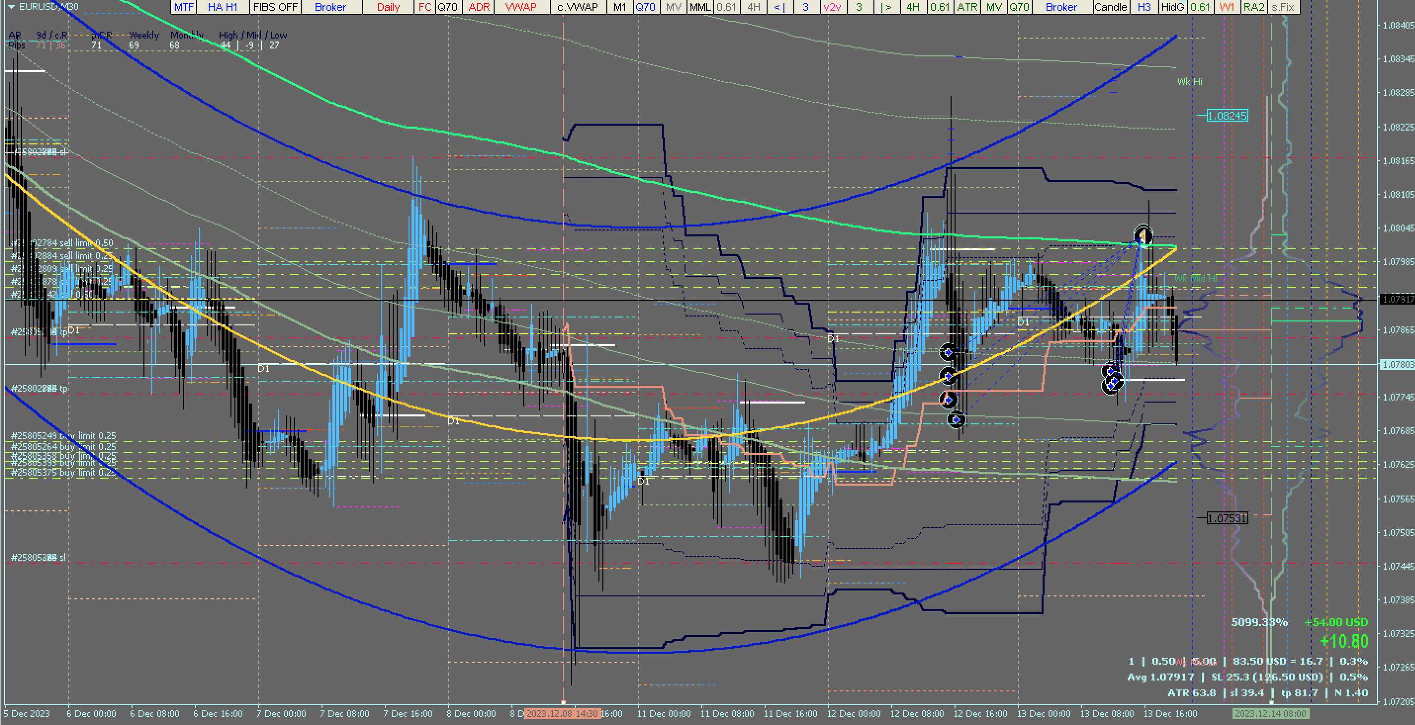The height and width of the screenshot is (725, 1415).
Task: Click the red Daily button
Action: click(388, 7)
